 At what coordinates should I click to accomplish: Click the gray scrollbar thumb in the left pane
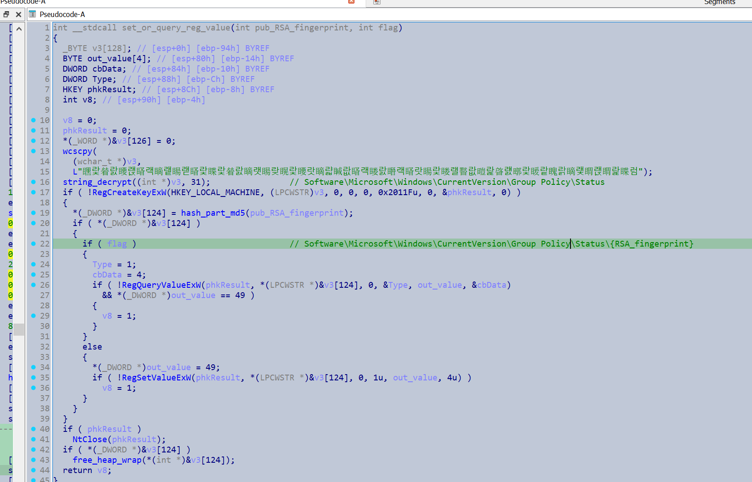click(x=19, y=329)
